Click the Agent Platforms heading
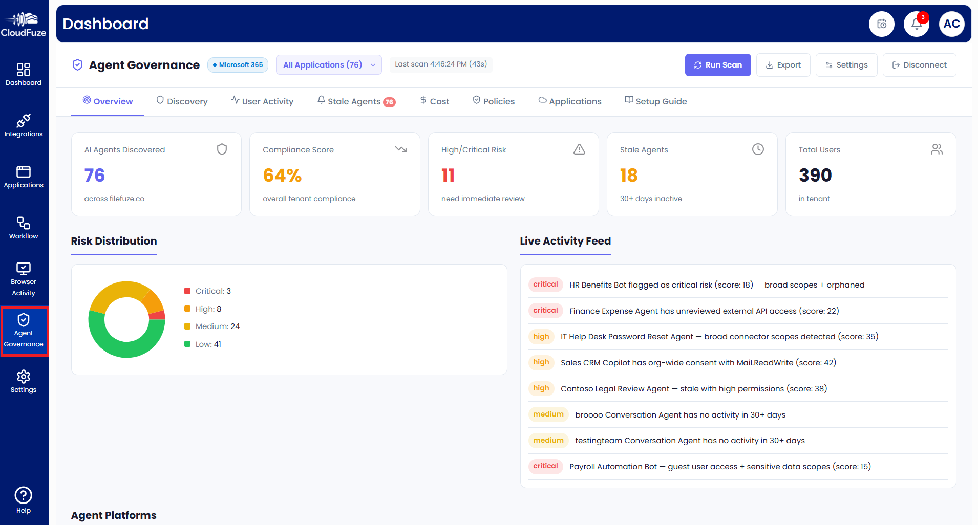 coord(114,515)
